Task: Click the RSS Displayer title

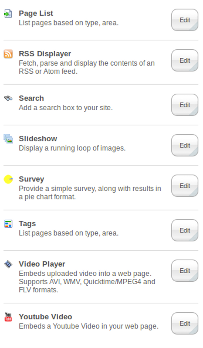Action: pos(45,54)
